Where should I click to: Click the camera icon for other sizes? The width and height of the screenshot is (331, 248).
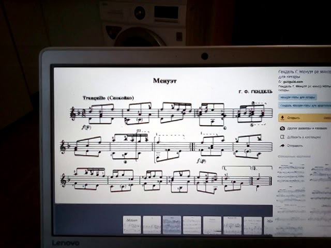(x=282, y=128)
